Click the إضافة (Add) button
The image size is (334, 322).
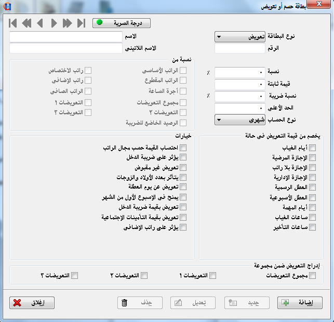(x=300, y=303)
